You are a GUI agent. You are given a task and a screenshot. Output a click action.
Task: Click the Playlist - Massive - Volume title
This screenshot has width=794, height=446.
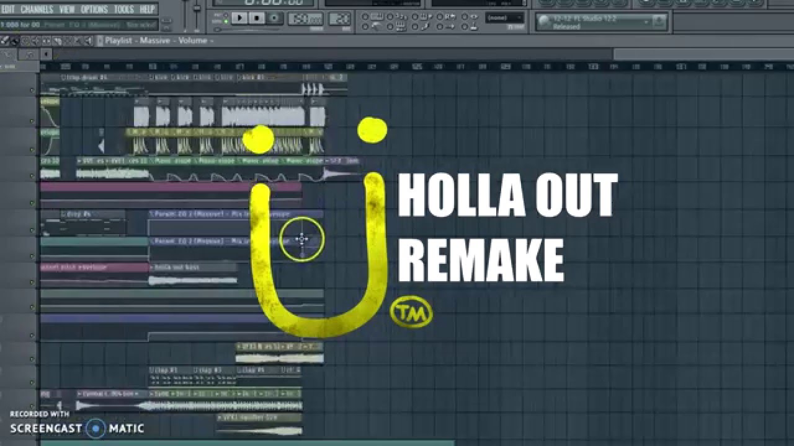[156, 41]
